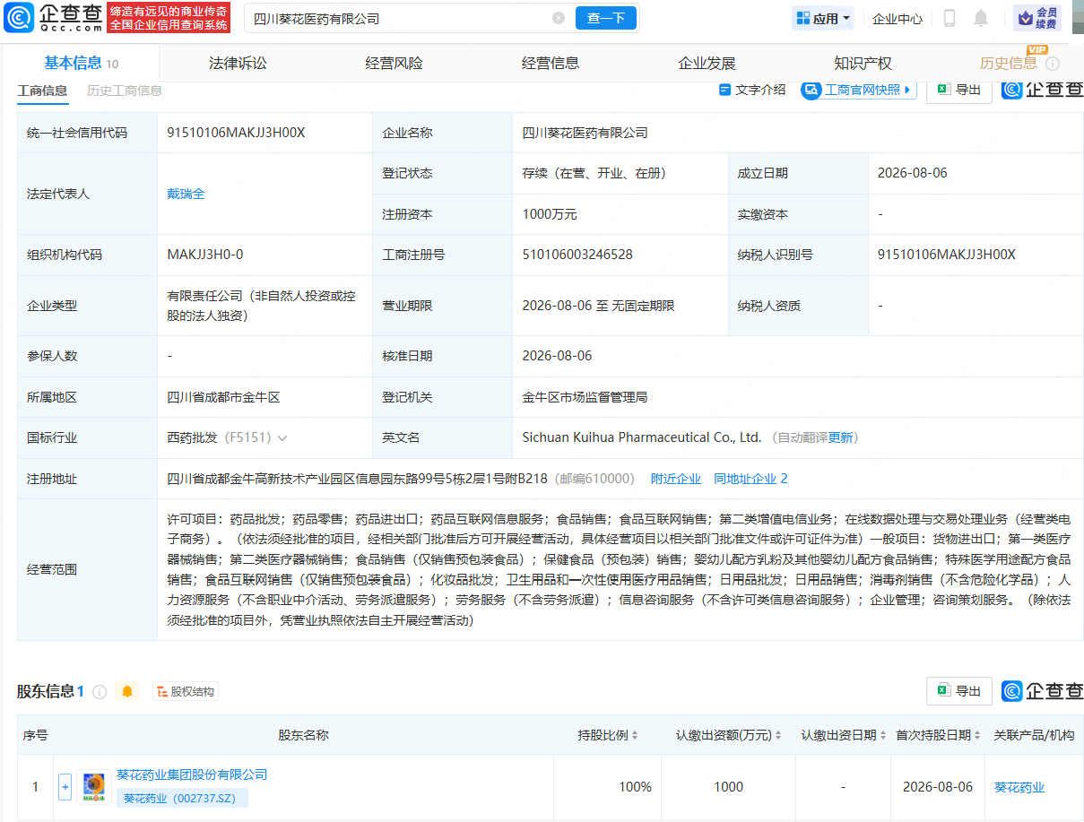The width and height of the screenshot is (1084, 822).
Task: Open the 应用 dropdown menu
Action: (823, 18)
